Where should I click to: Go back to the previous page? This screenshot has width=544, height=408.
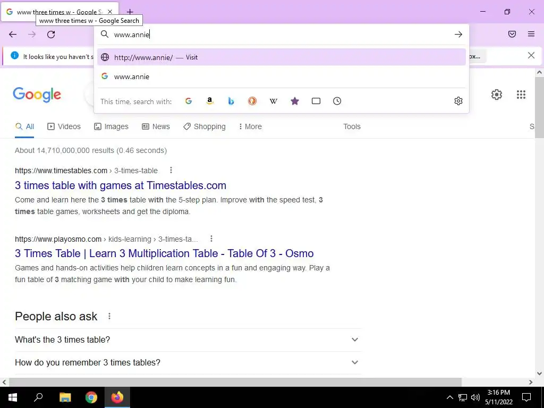[x=13, y=35]
